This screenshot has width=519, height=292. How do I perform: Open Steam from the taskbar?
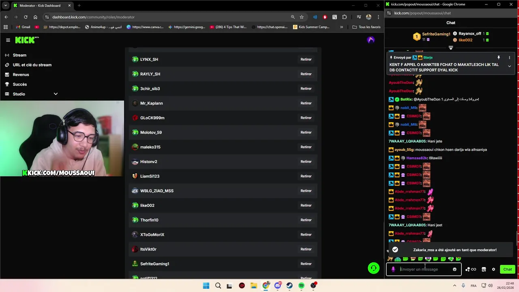tap(290, 286)
